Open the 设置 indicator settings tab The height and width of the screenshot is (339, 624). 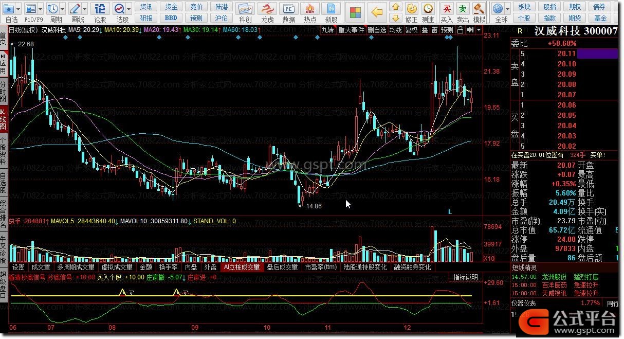click(19, 267)
